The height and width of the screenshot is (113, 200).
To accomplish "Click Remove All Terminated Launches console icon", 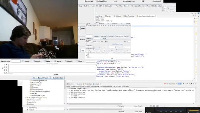I will pyautogui.click(x=169, y=84).
